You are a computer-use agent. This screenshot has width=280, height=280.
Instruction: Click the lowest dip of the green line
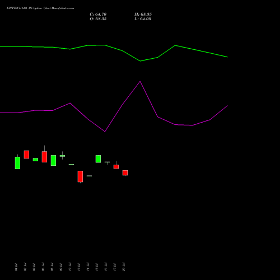(x=141, y=61)
